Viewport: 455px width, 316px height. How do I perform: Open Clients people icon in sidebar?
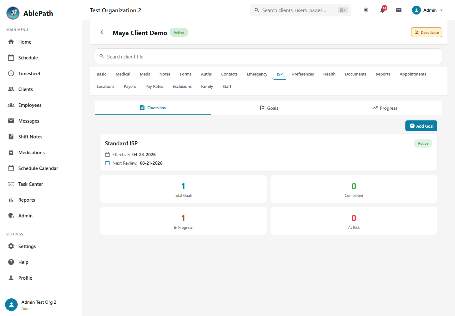[11, 89]
